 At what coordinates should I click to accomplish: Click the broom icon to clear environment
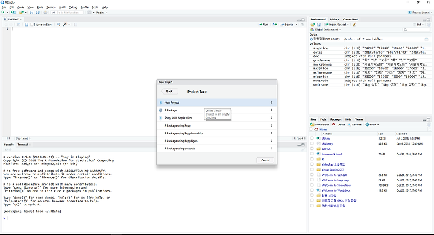pos(354,25)
